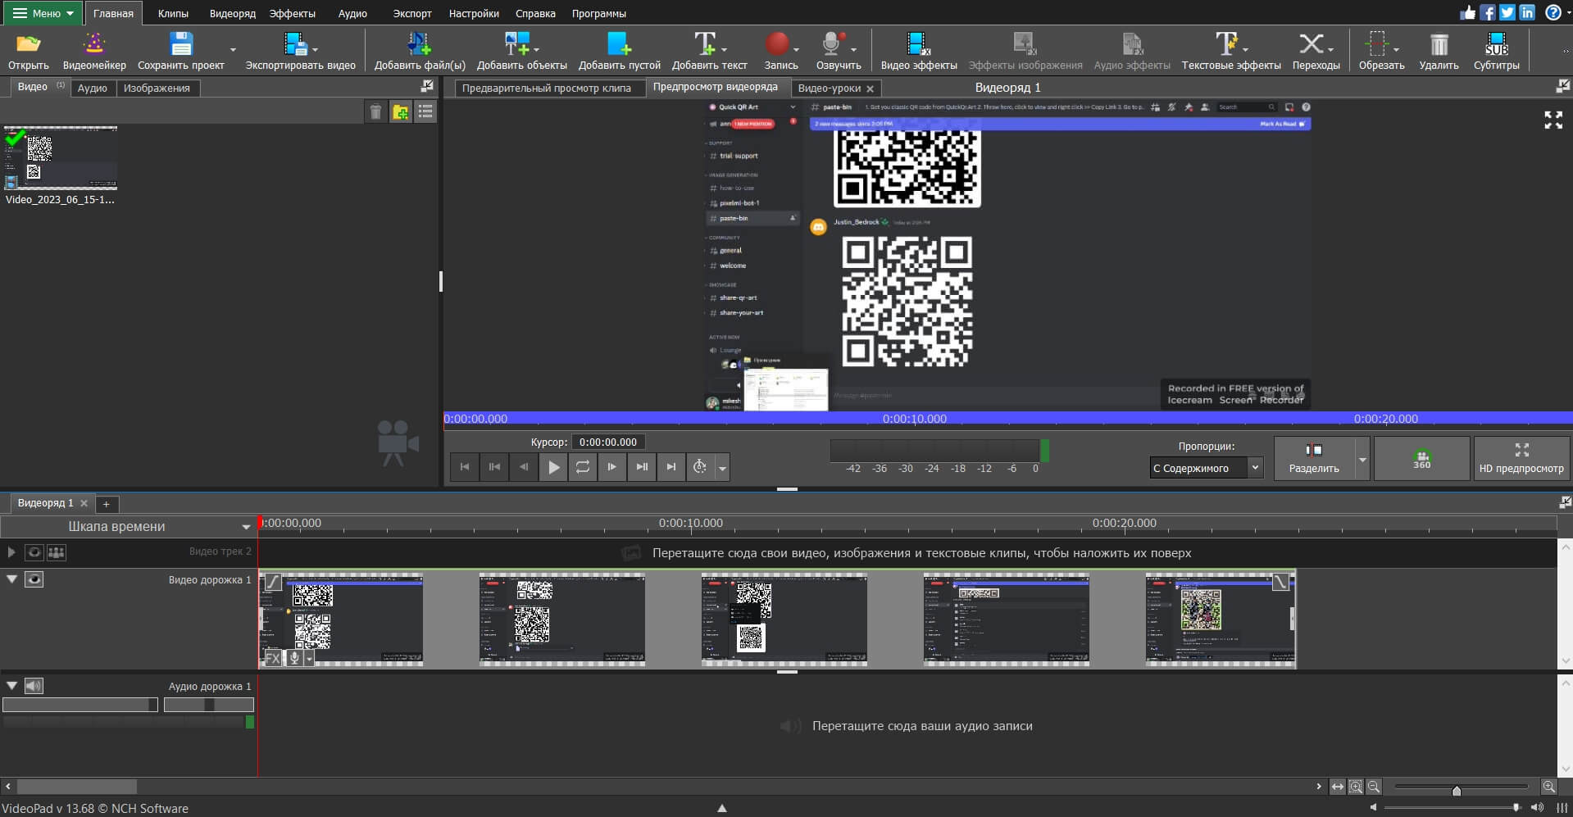Image resolution: width=1573 pixels, height=817 pixels.
Task: Click the microphone icon on the first clip
Action: tap(293, 658)
